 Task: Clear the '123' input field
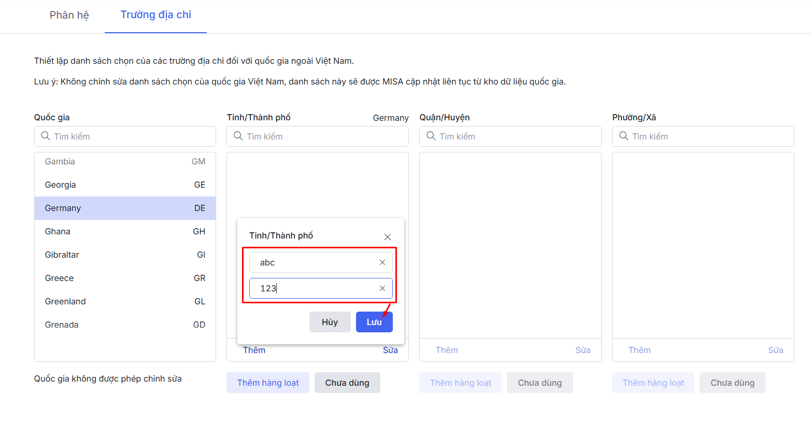(382, 288)
